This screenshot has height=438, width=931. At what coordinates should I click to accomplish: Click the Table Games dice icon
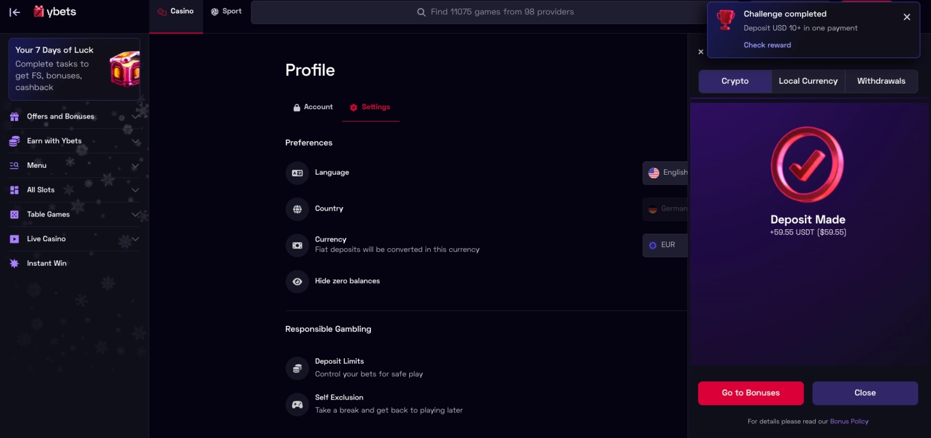click(x=13, y=214)
